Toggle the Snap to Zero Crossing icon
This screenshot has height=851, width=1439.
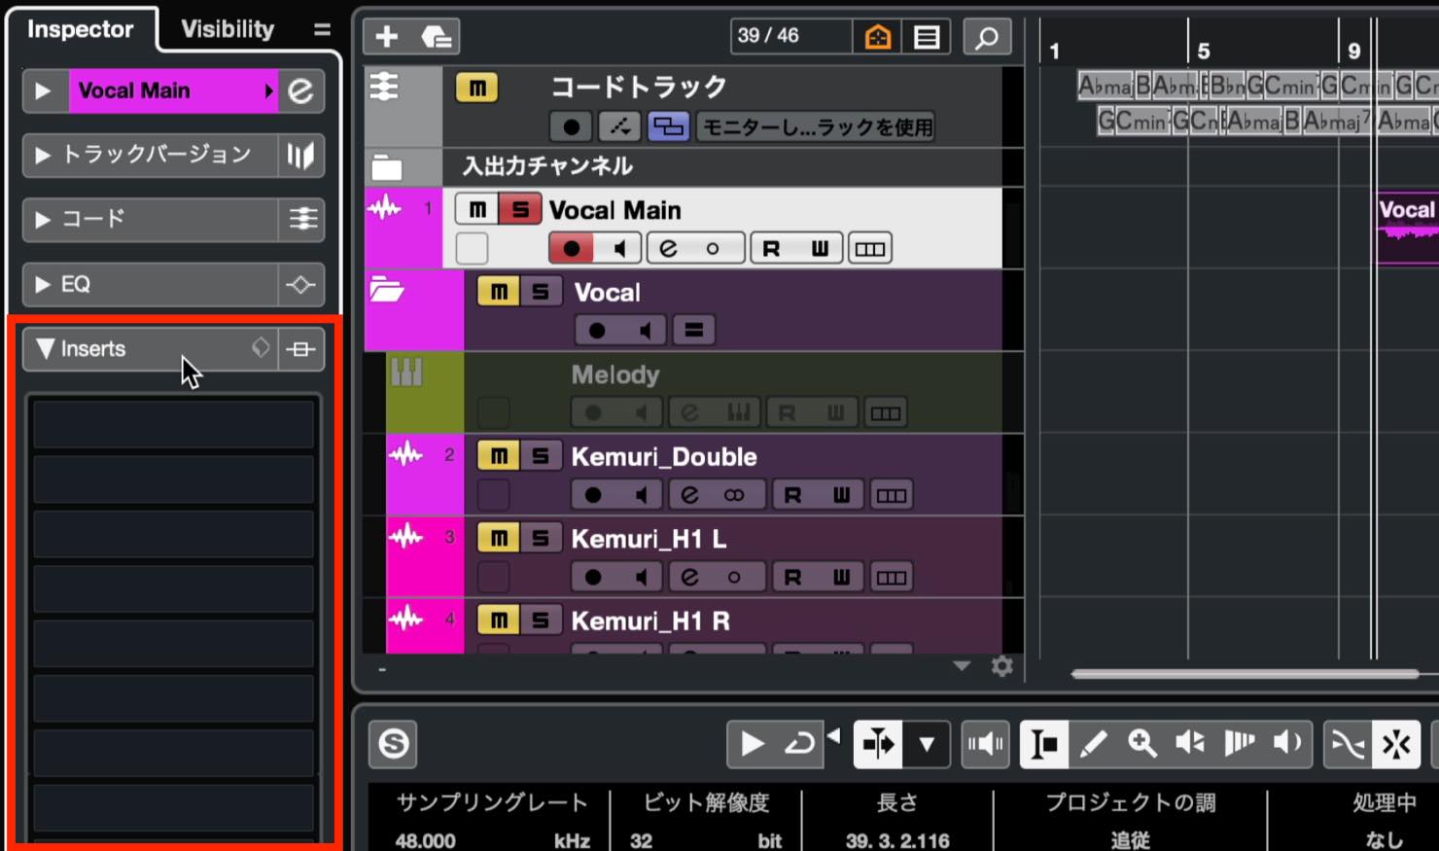(x=1348, y=744)
